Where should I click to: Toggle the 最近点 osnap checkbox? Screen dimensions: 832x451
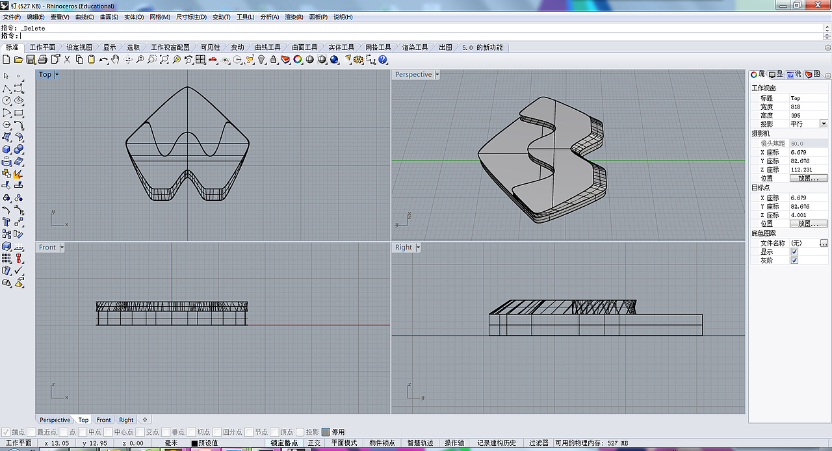[32, 432]
